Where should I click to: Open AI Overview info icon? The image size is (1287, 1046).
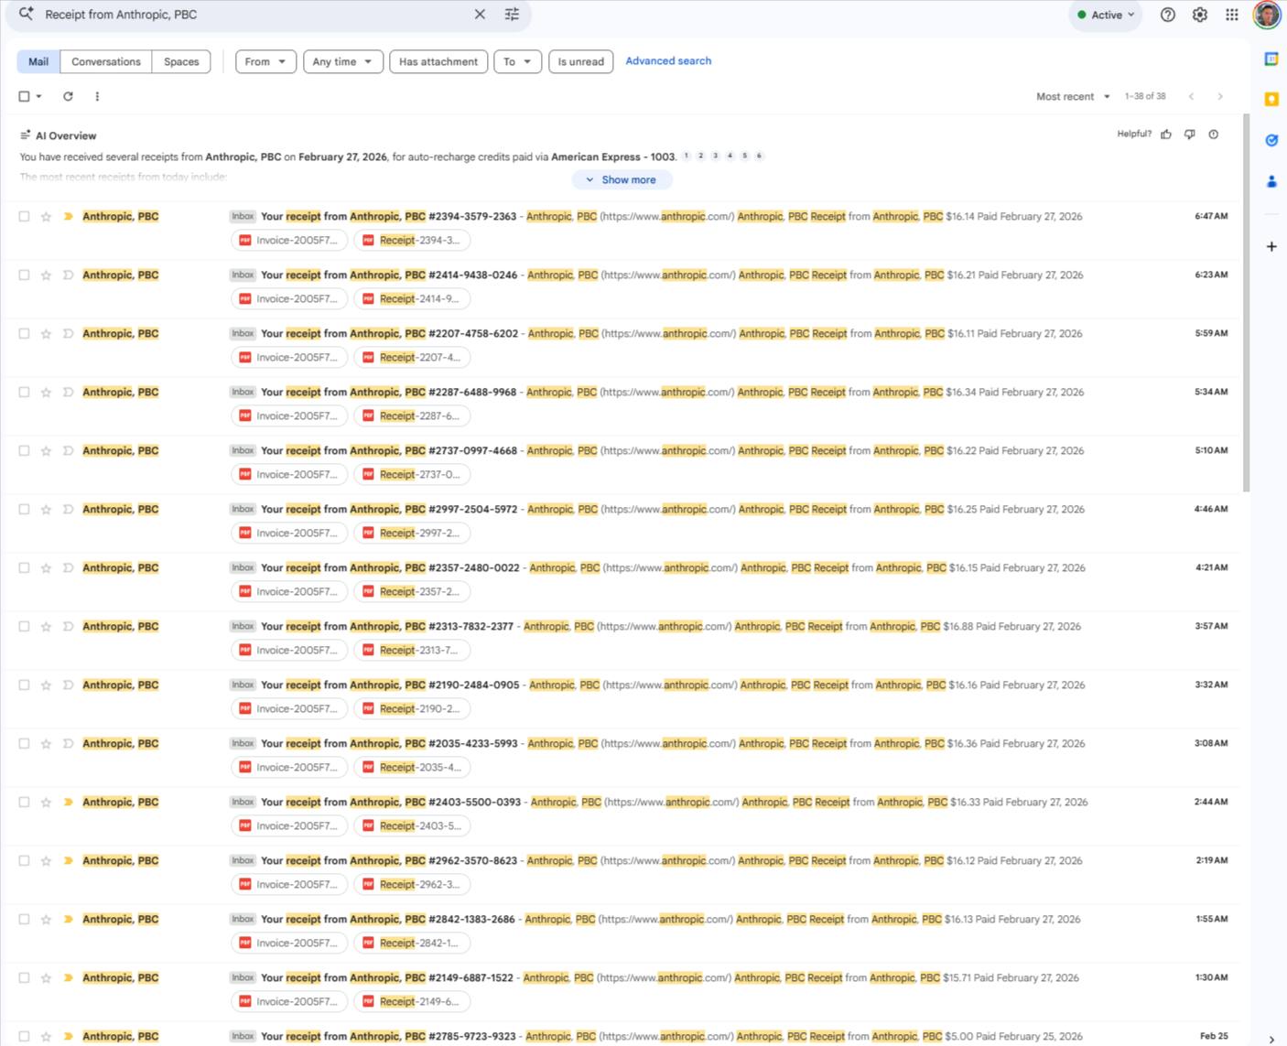click(1214, 135)
